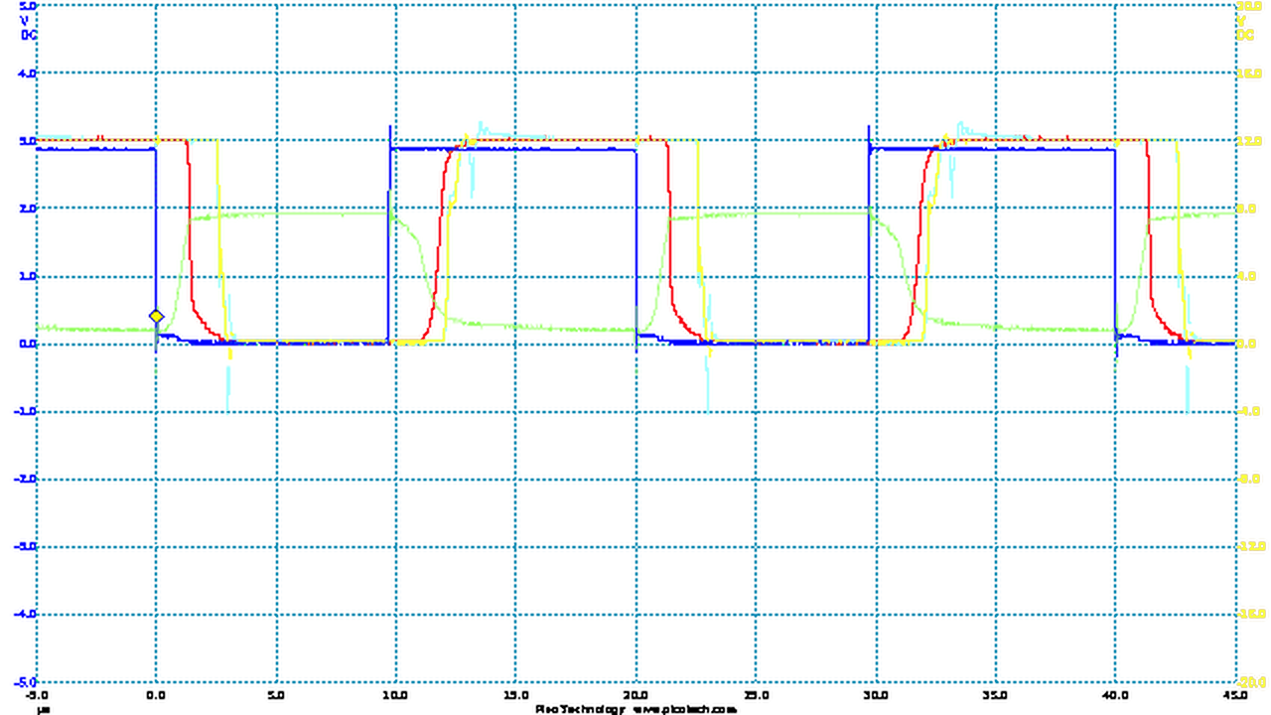The width and height of the screenshot is (1271, 715).
Task: Select the 10.0 mark on time axis
Action: (x=395, y=695)
